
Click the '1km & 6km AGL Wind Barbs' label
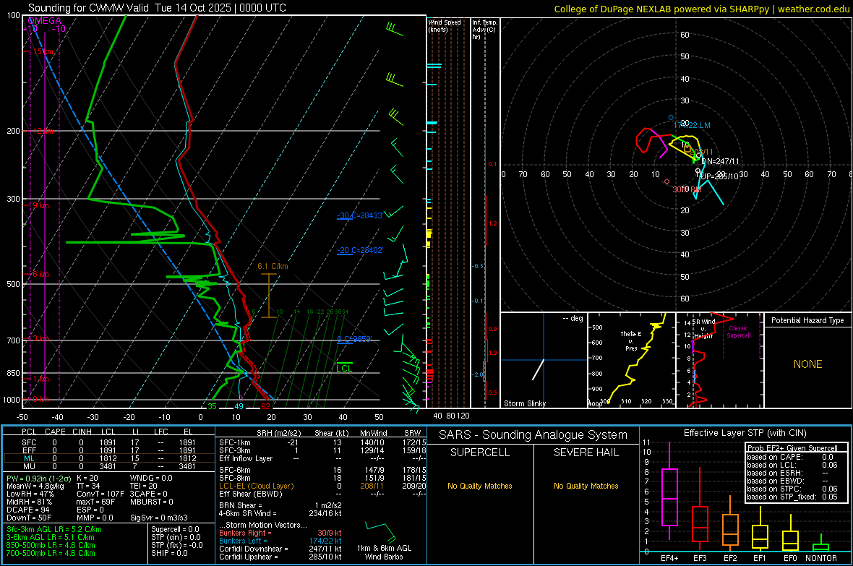[x=384, y=552]
